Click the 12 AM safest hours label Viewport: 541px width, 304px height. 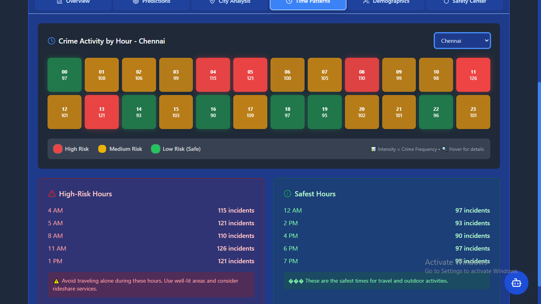pos(293,211)
